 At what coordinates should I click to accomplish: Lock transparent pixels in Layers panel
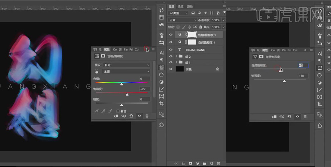point(178,27)
